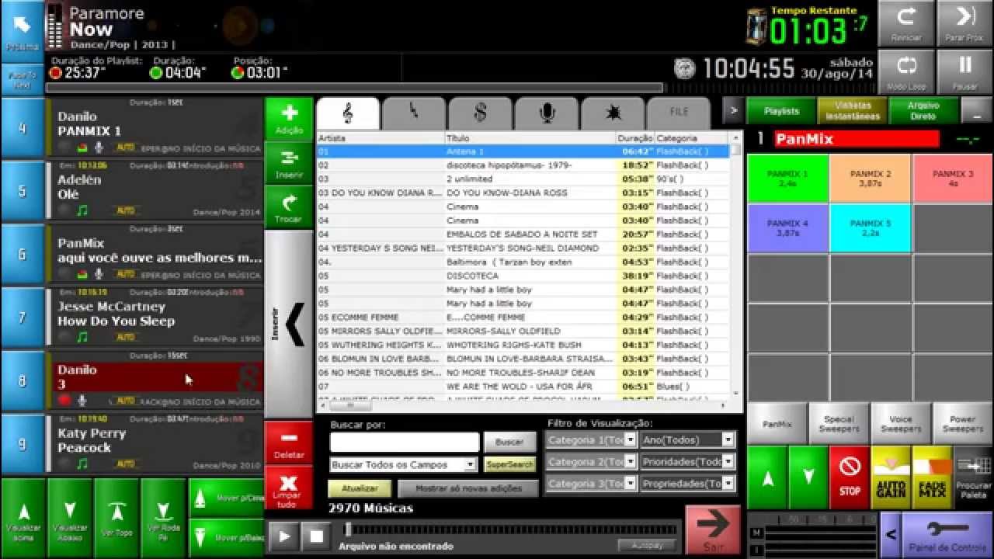This screenshot has height=559, width=994.
Task: Click the Ver Topo button
Action: pyautogui.click(x=116, y=518)
